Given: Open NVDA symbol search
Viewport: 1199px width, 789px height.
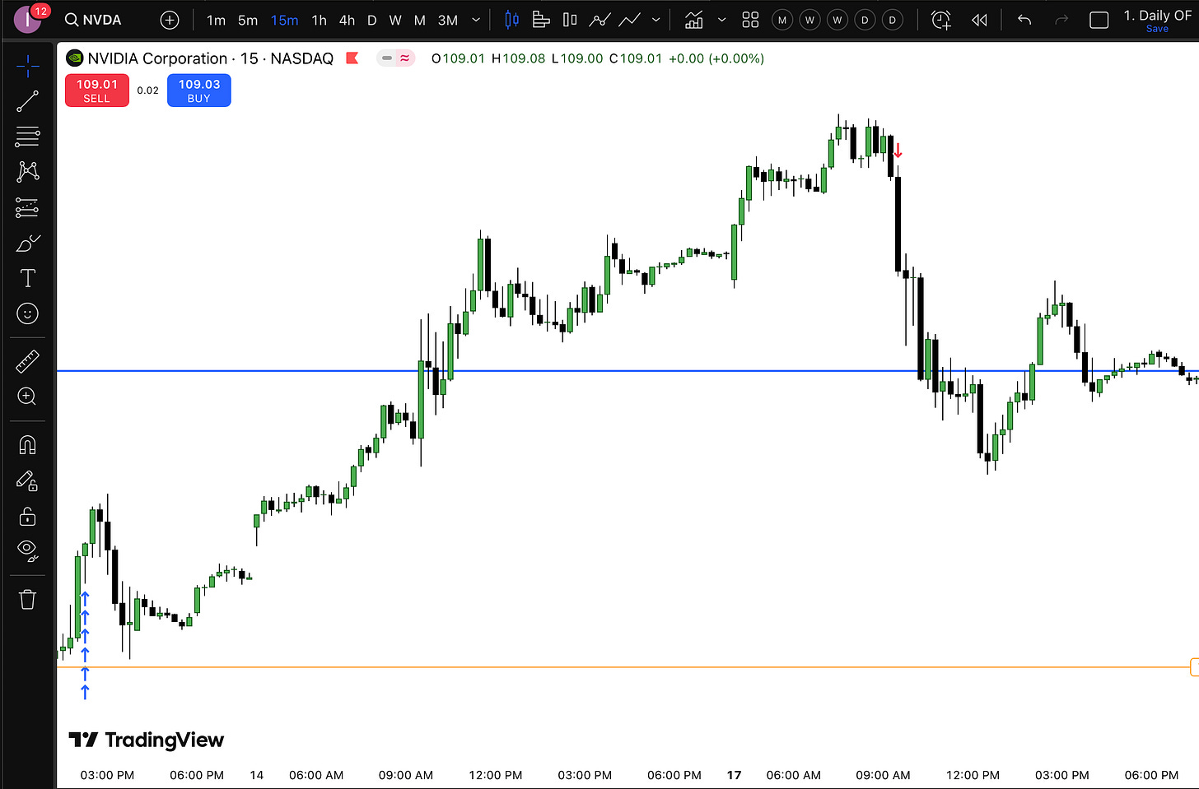Looking at the screenshot, I should 93,20.
